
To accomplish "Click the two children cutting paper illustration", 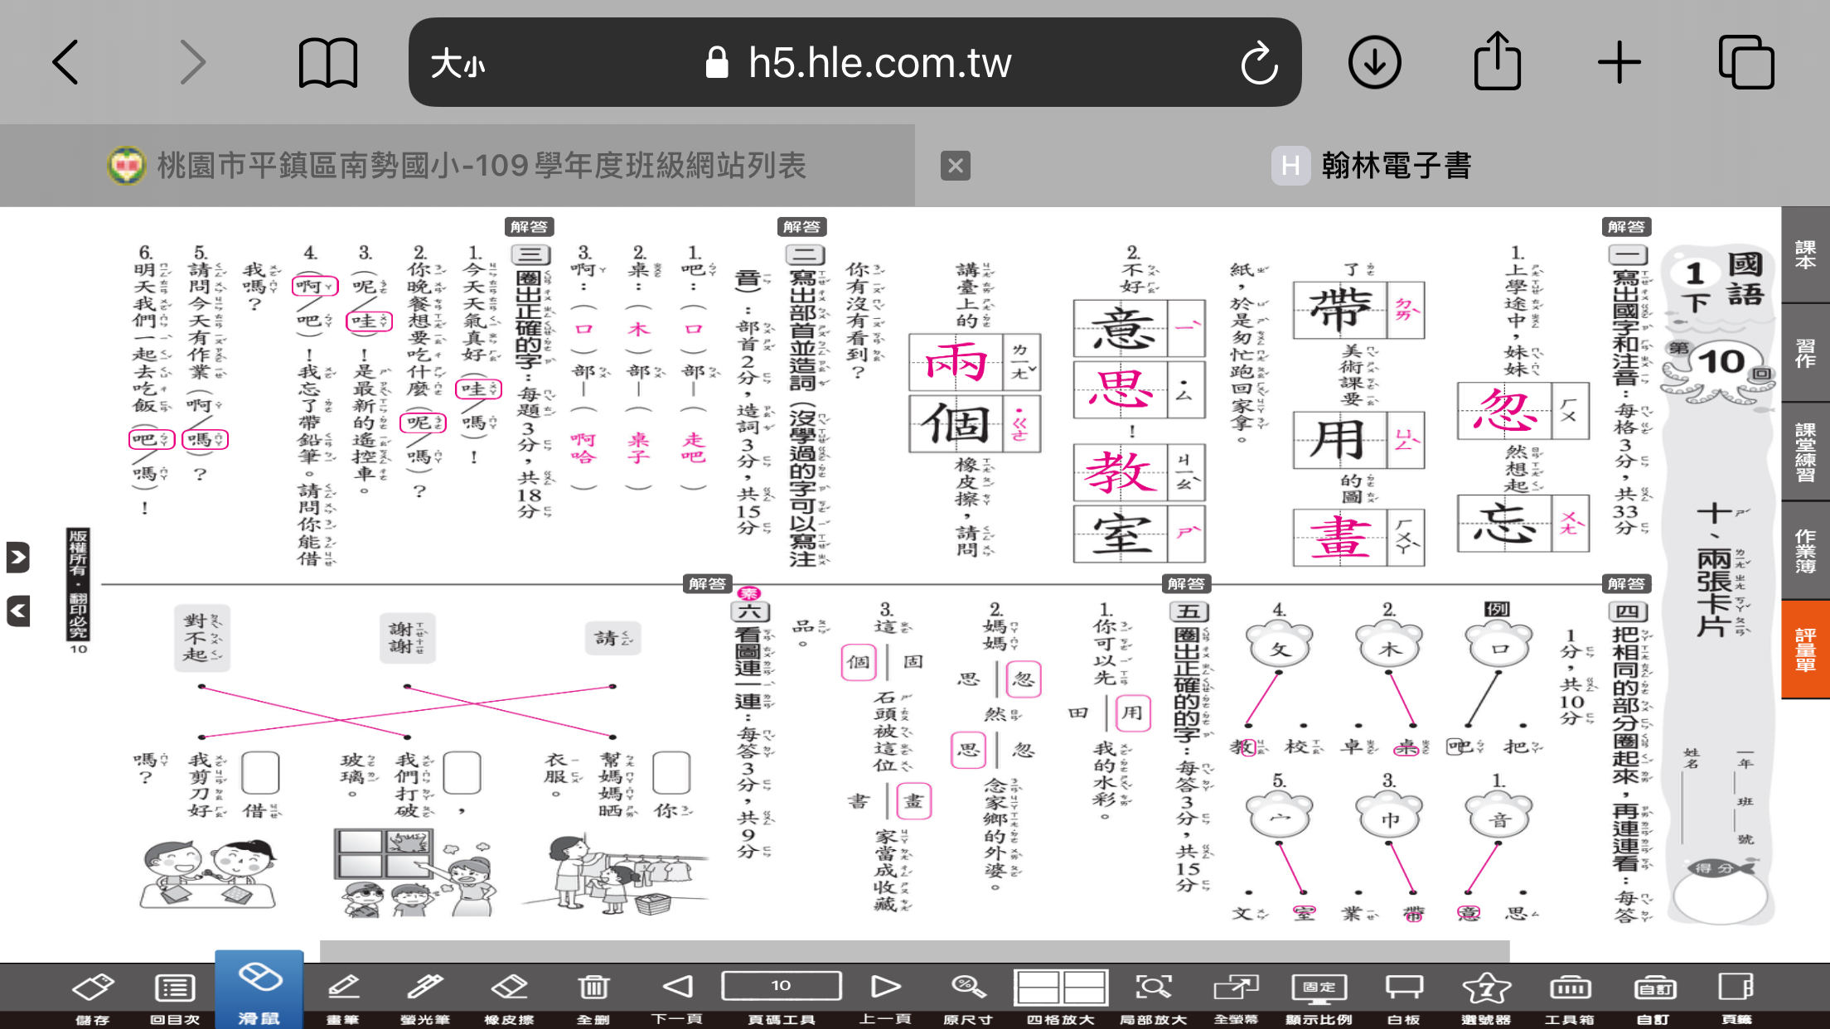I will point(209,875).
